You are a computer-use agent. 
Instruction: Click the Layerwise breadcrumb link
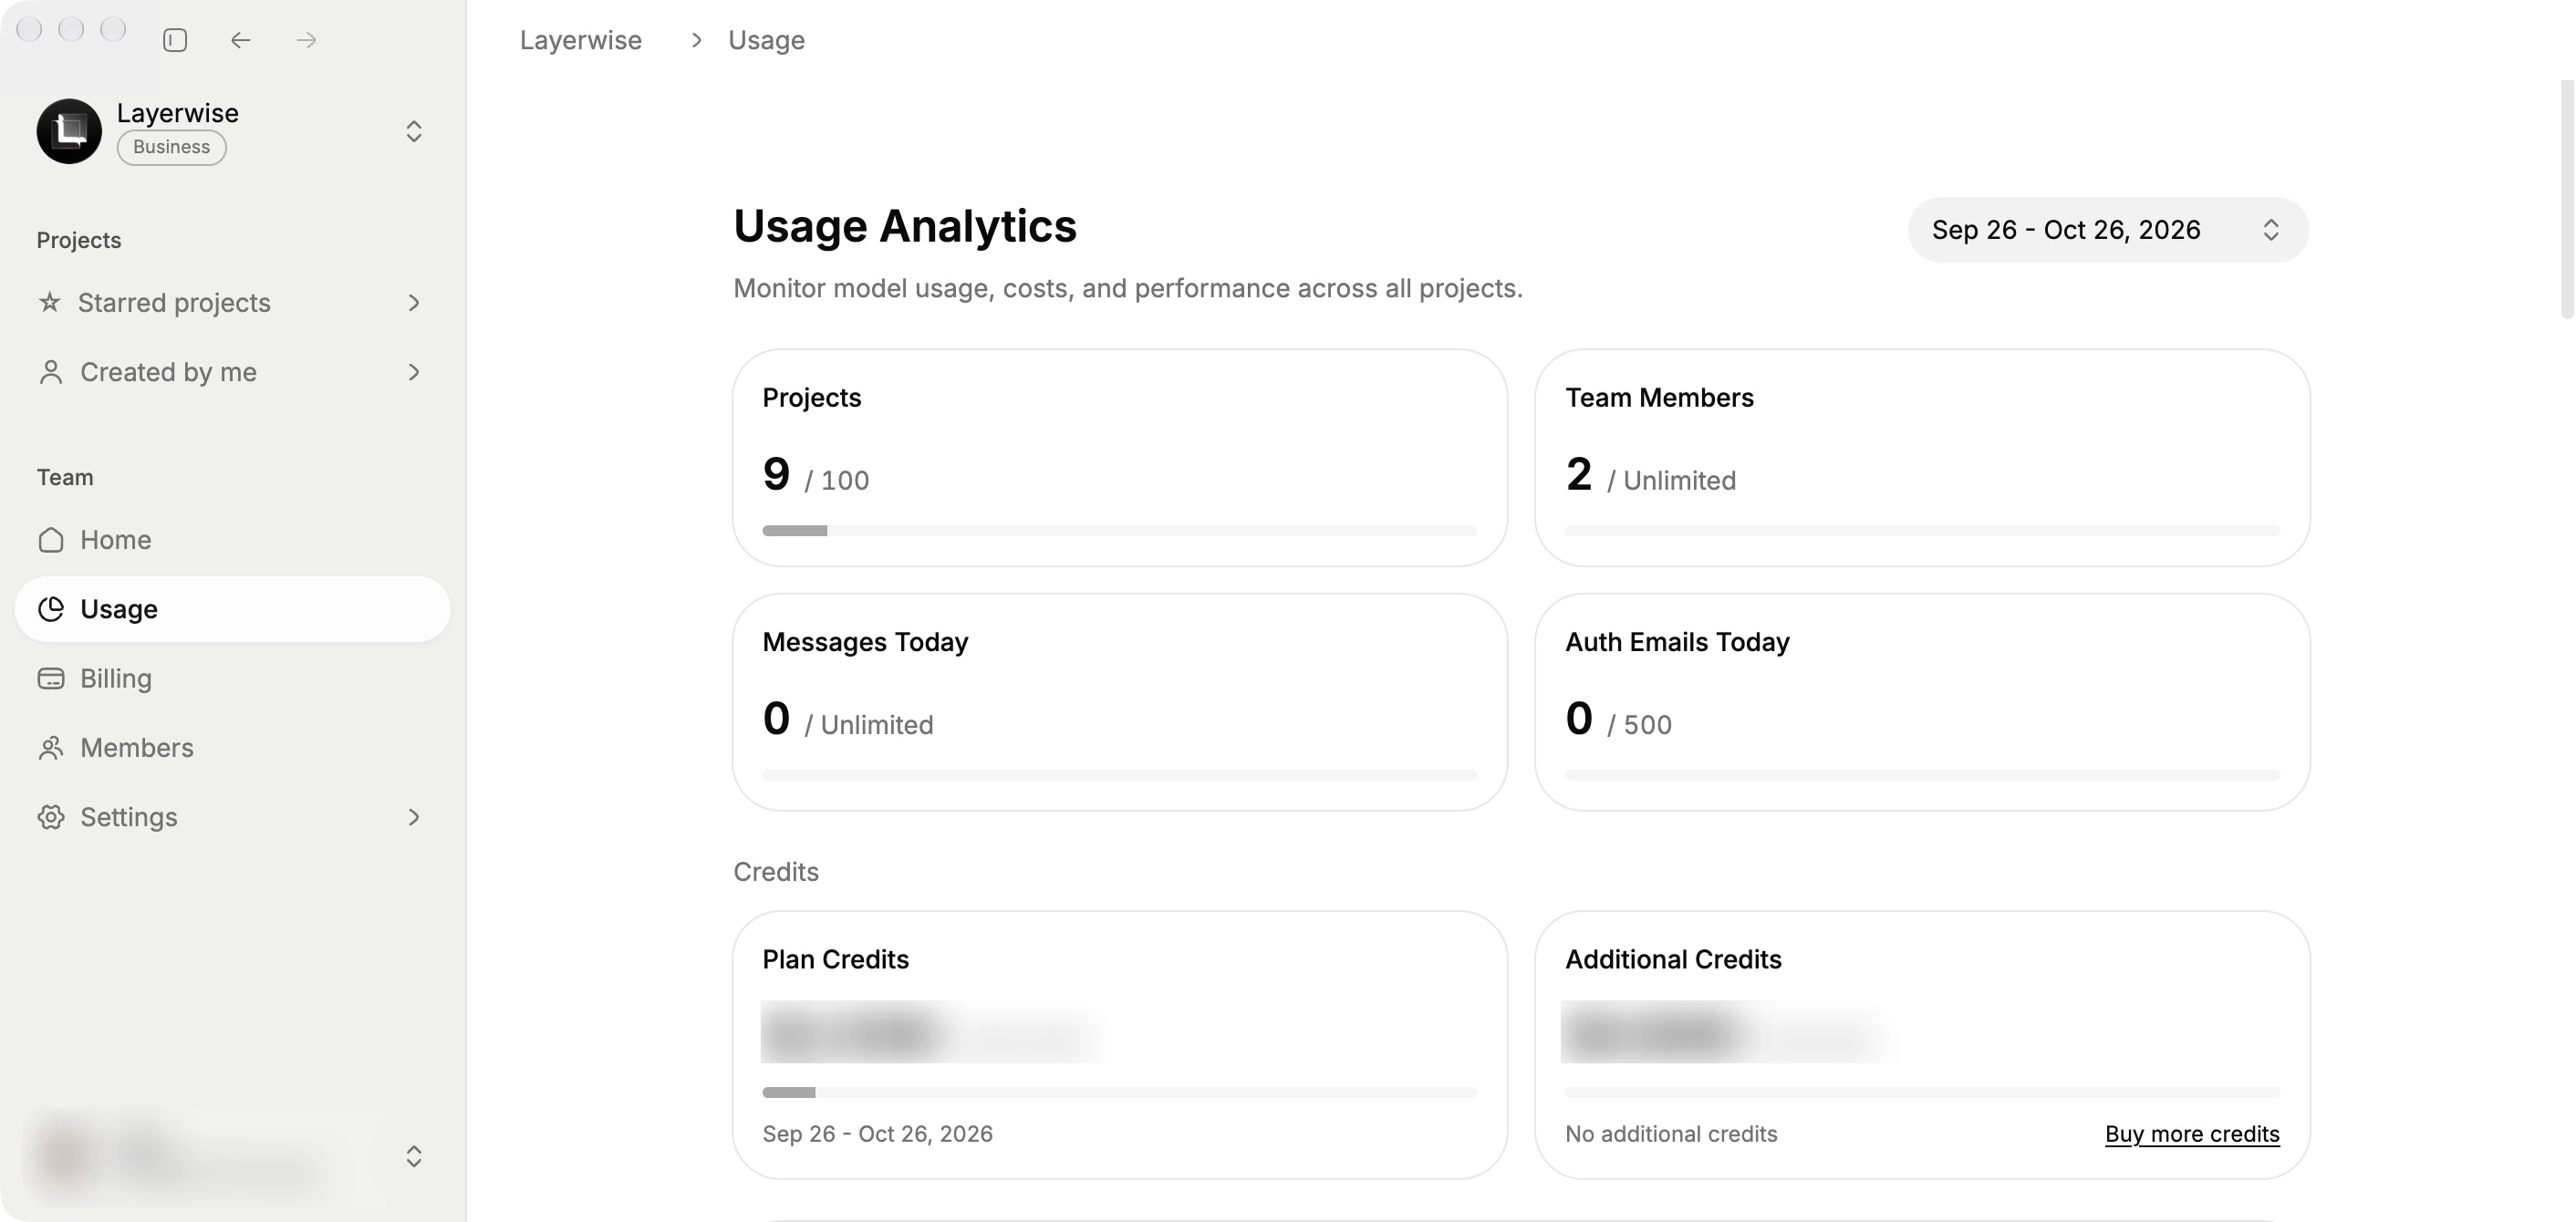click(581, 40)
